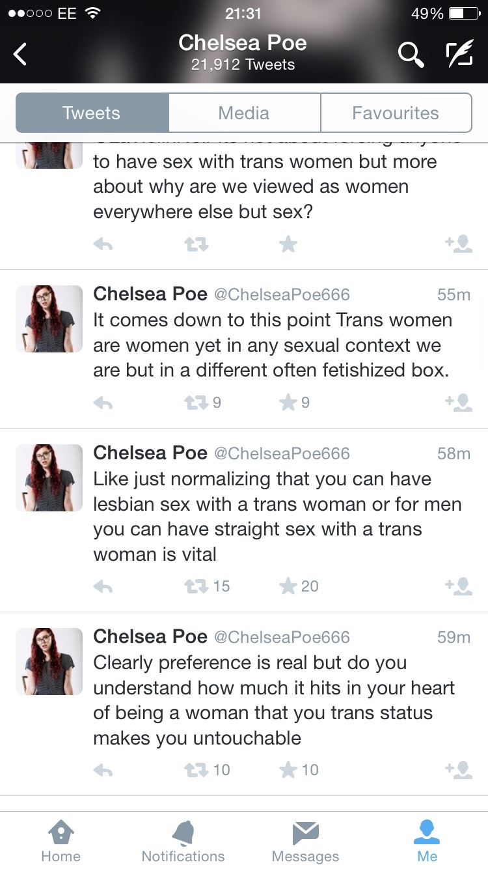Favourite the 'fetishized box' tweet

click(x=288, y=403)
